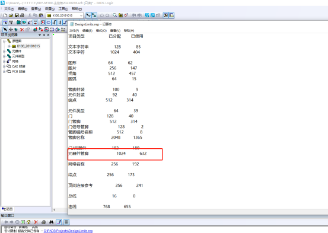Open the 格式(O) menu in Notepad
The image size is (328, 233).
[x=101, y=31]
